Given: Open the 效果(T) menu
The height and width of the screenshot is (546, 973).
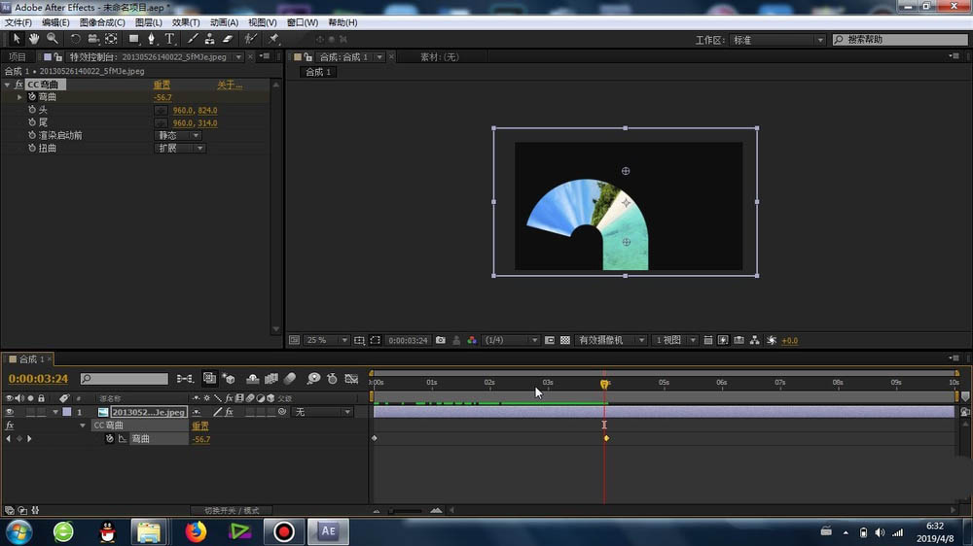Looking at the screenshot, I should point(185,22).
